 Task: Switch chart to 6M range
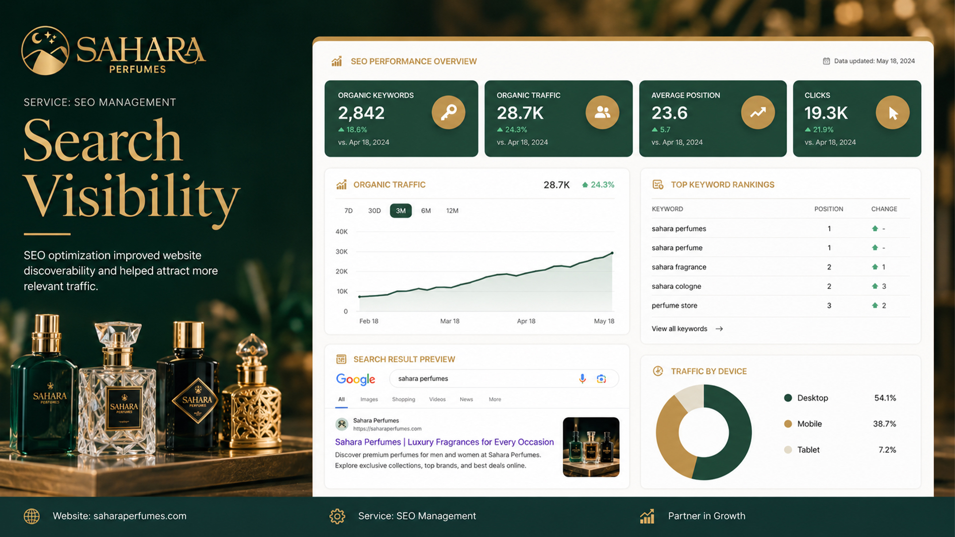tap(426, 211)
